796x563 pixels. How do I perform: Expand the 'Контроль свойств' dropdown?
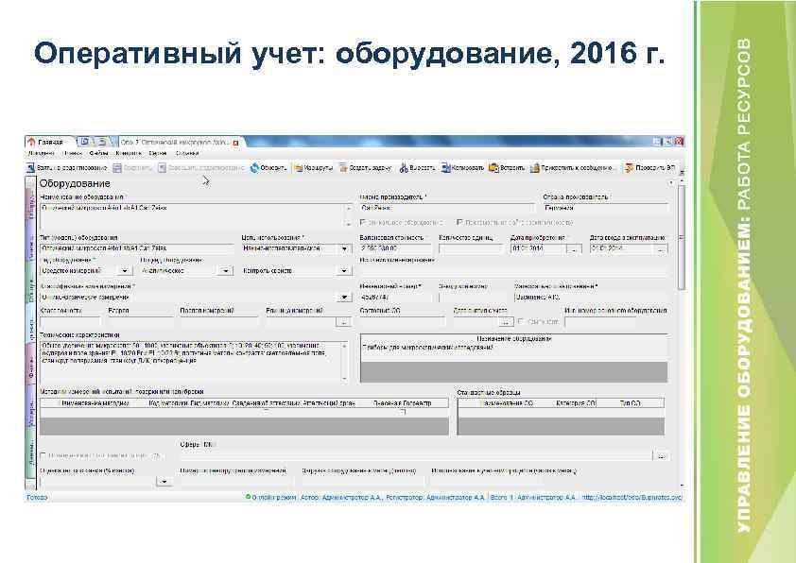click(x=344, y=271)
